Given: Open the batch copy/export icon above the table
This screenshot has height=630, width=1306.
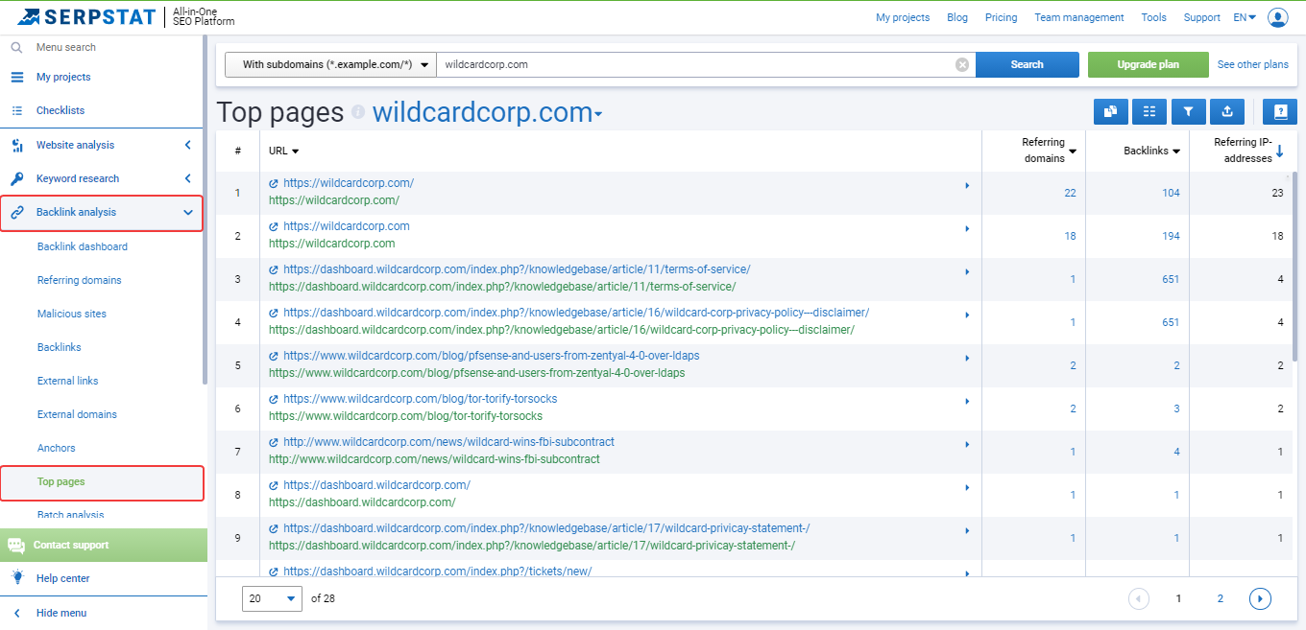Looking at the screenshot, I should 1111,111.
